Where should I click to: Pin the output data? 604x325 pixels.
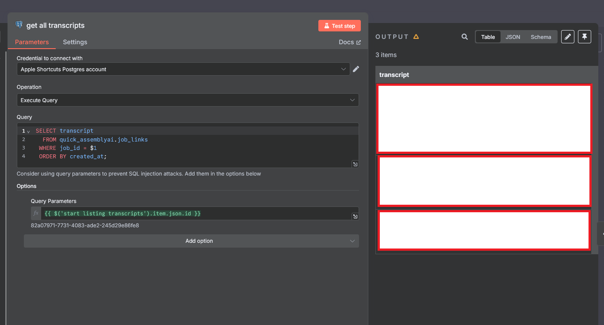pyautogui.click(x=585, y=37)
